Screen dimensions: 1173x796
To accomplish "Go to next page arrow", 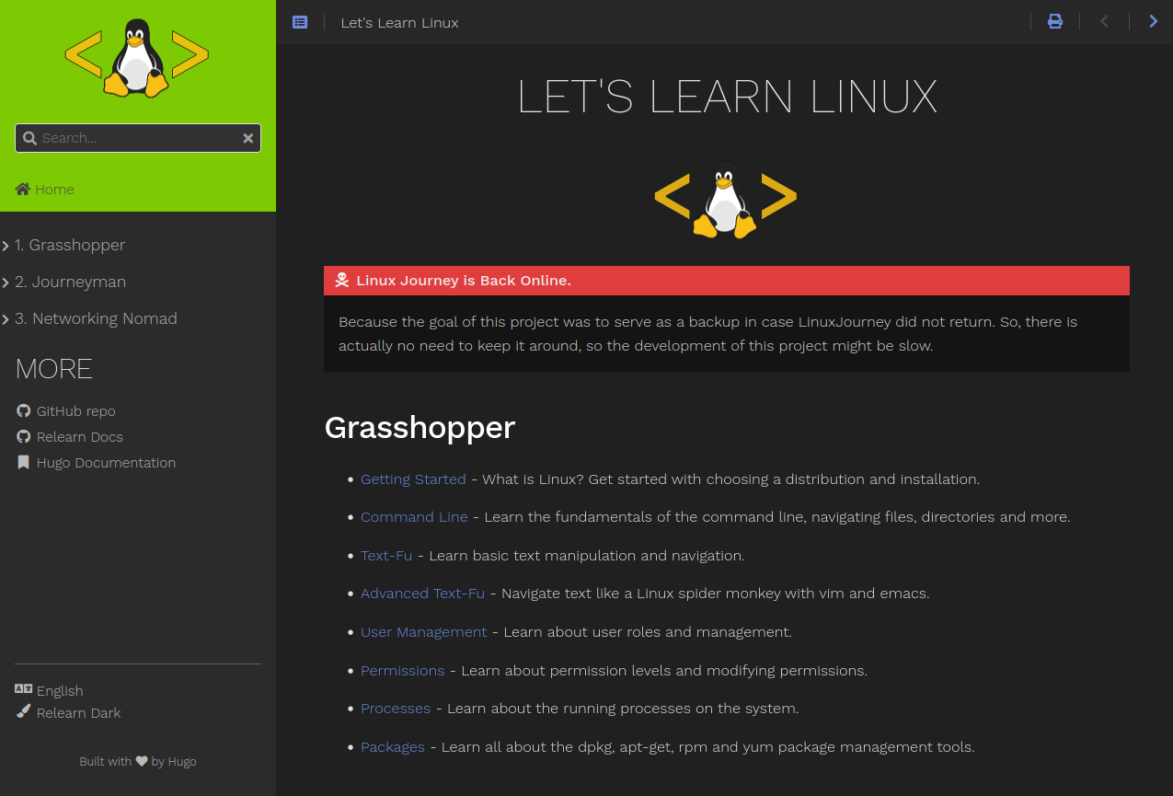I will 1153,22.
